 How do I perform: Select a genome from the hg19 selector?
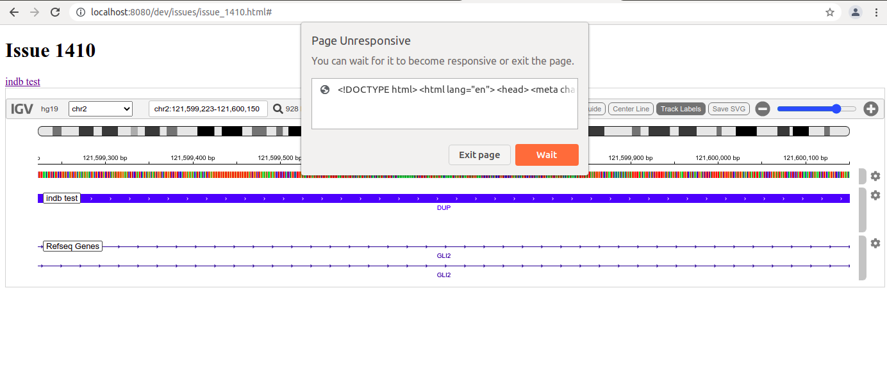pyautogui.click(x=49, y=109)
